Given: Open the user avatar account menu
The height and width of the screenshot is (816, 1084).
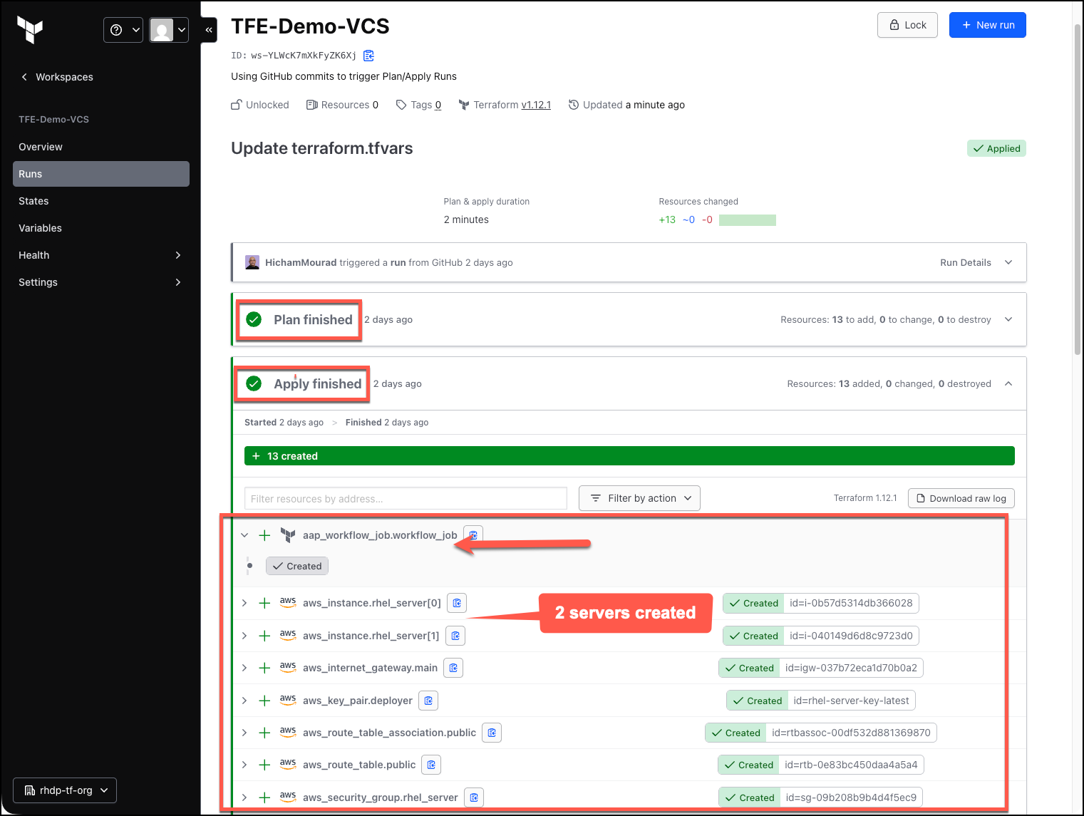Looking at the screenshot, I should pos(169,30).
